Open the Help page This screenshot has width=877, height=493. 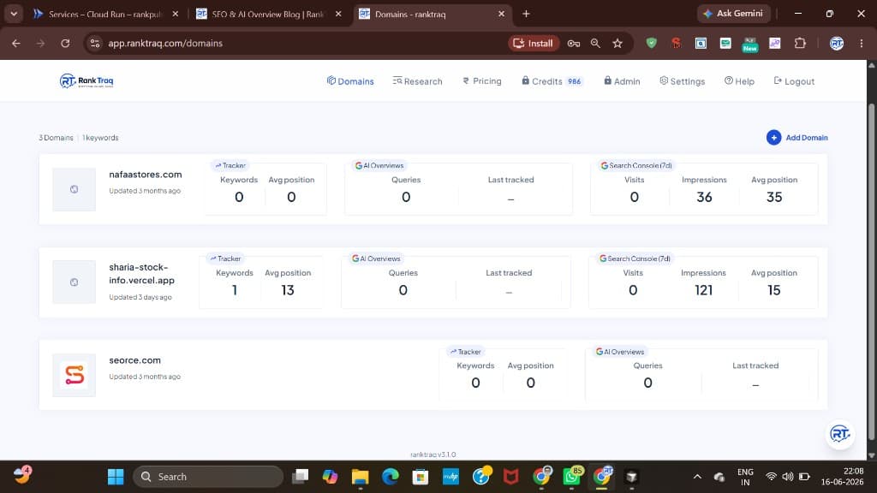click(739, 81)
